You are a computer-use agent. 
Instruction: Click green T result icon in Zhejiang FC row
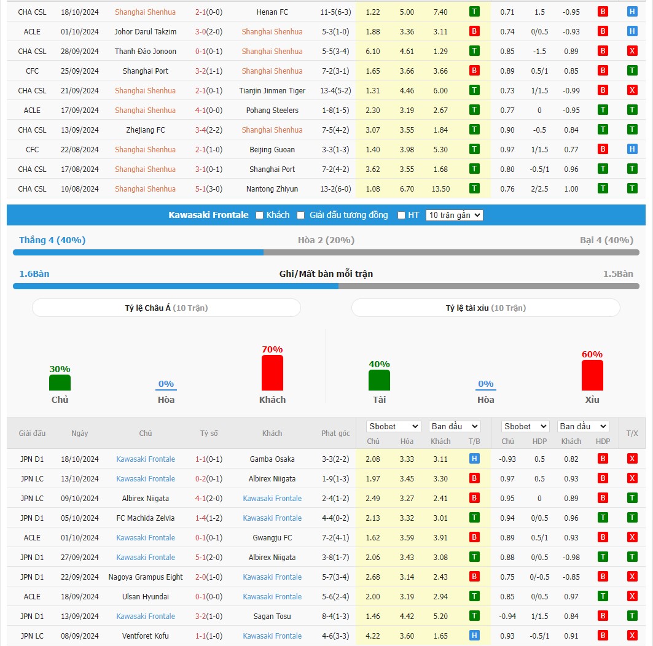click(474, 130)
